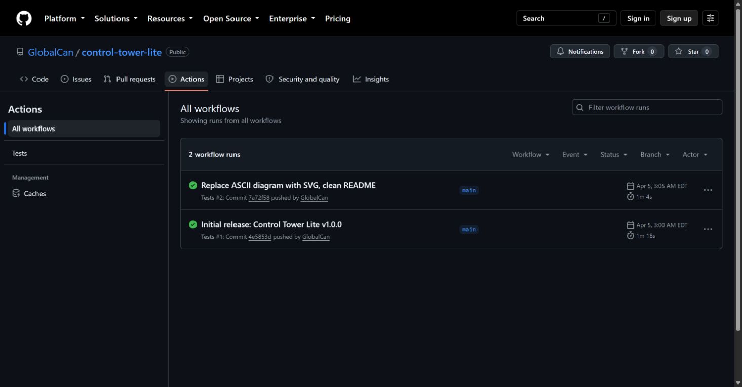Switch to the Security and quality tab
The height and width of the screenshot is (387, 742).
pyautogui.click(x=302, y=79)
